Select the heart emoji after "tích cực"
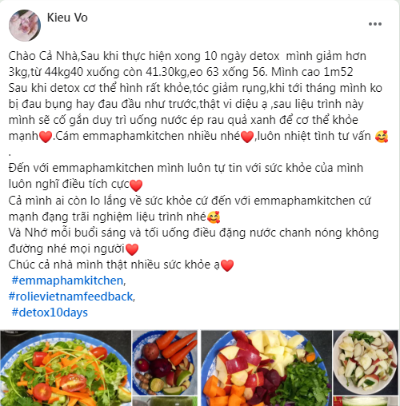This screenshot has width=400, height=406. pos(136,185)
